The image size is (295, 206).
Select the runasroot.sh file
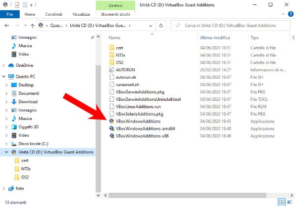[x=127, y=85]
